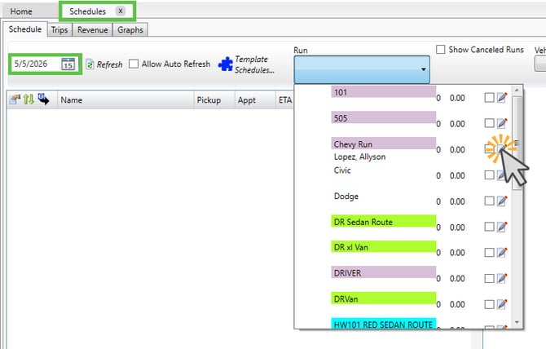
Task: Sort by the Pickup column header
Action: pyautogui.click(x=209, y=100)
